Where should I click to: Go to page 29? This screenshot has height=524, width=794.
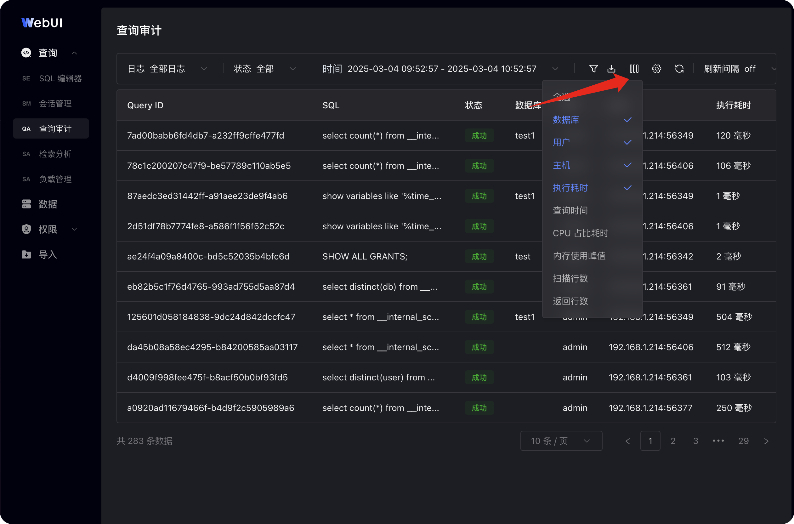(743, 441)
